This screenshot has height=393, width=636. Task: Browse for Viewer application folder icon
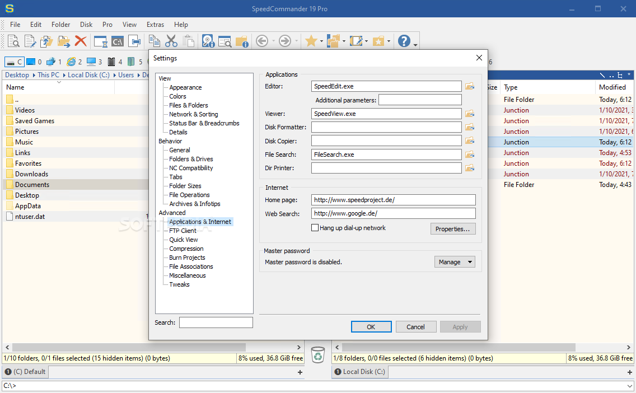tap(470, 114)
